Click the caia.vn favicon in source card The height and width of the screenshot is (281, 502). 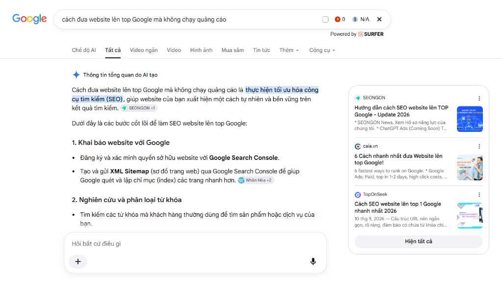pyautogui.click(x=357, y=147)
